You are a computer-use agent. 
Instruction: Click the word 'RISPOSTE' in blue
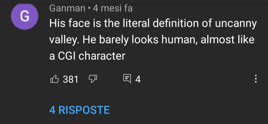coord(84,110)
